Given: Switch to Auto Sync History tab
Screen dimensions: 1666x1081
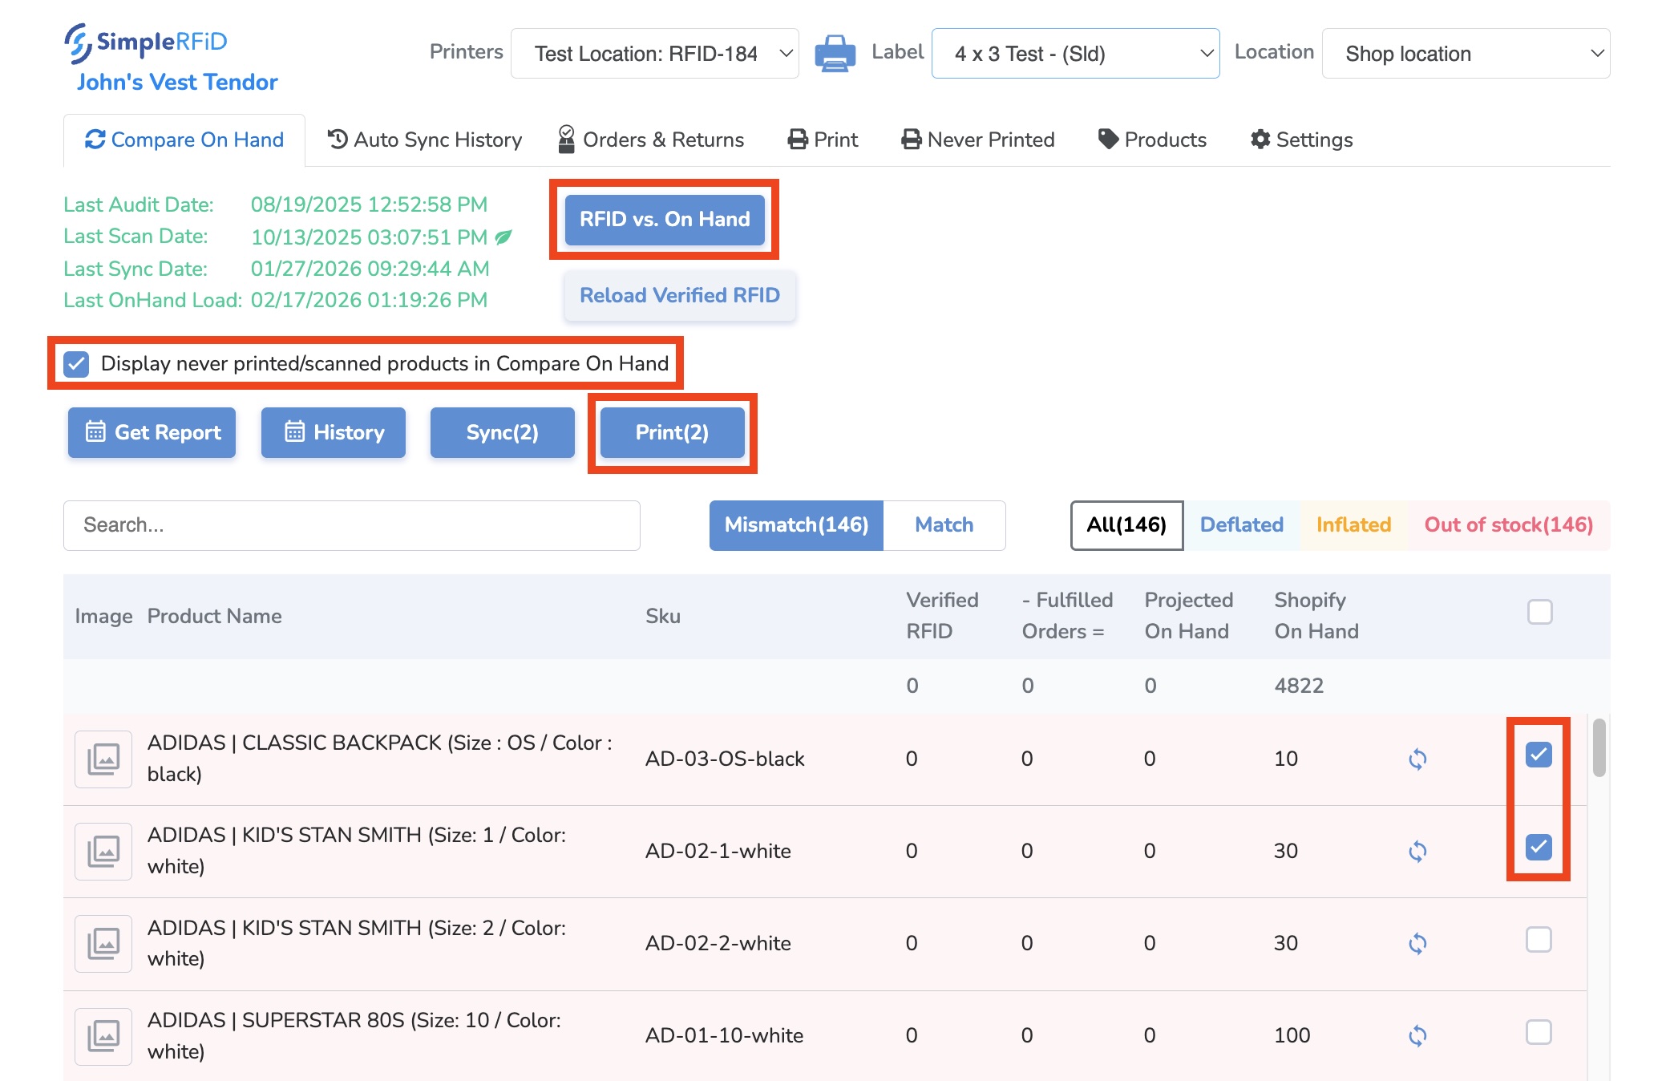Looking at the screenshot, I should point(425,140).
